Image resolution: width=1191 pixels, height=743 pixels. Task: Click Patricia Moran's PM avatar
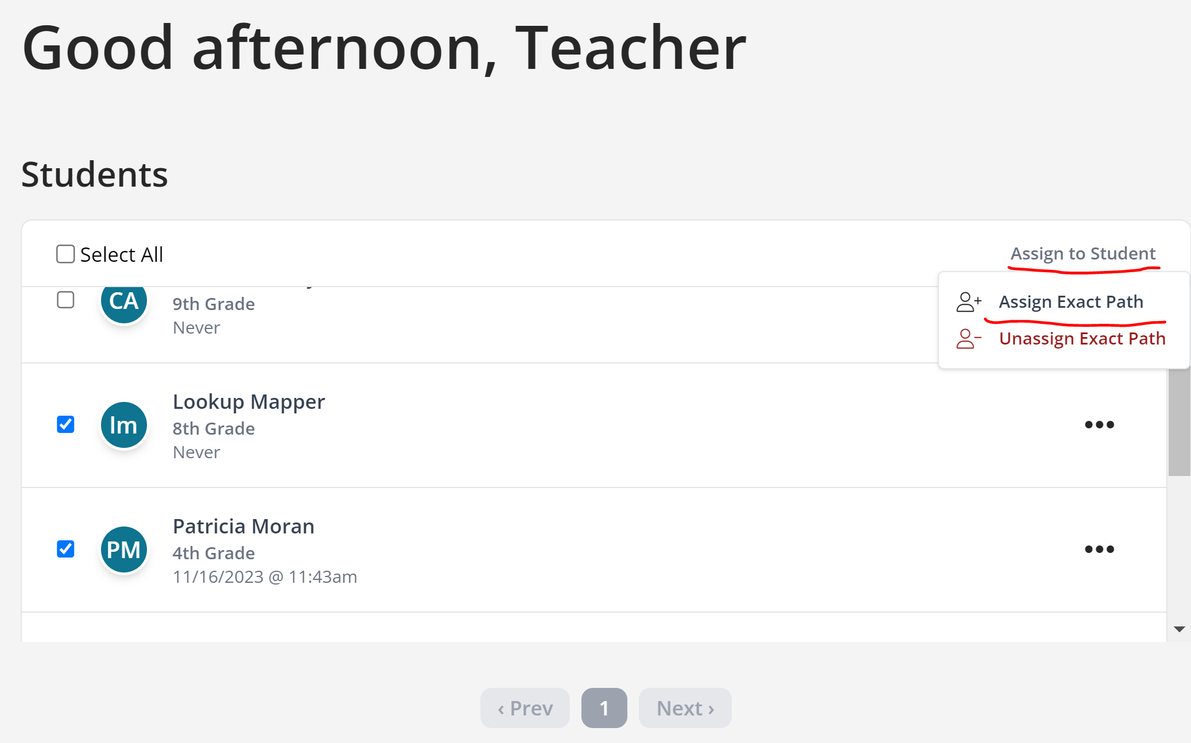(124, 549)
